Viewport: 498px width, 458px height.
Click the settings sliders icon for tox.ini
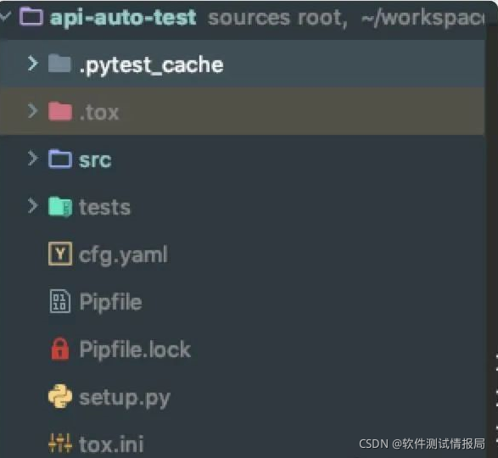pos(60,443)
